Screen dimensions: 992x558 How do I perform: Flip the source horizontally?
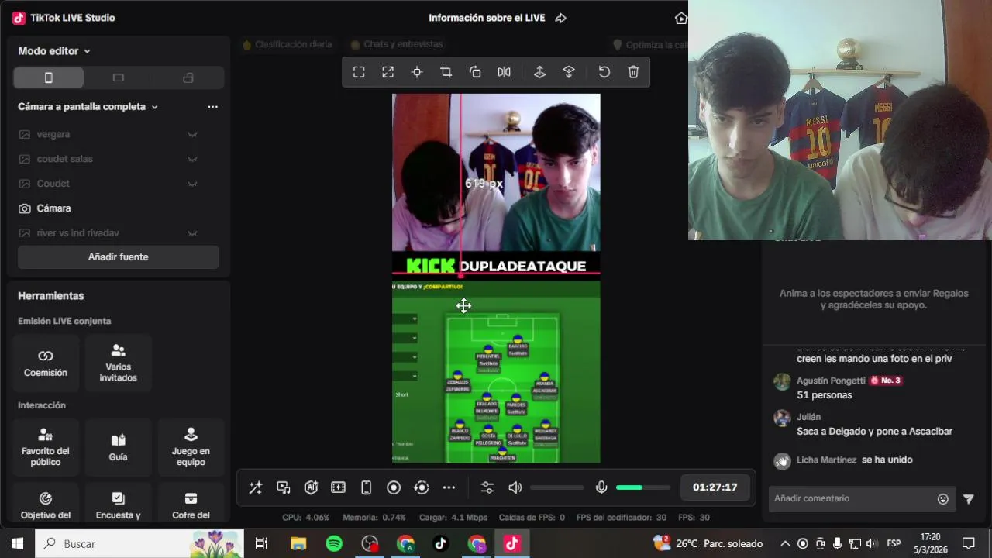click(504, 72)
